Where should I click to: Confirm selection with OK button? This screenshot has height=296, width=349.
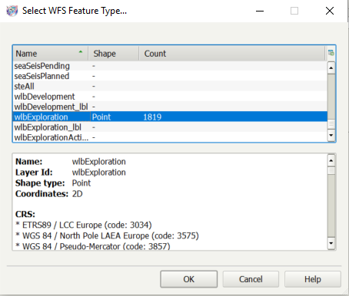point(189,279)
